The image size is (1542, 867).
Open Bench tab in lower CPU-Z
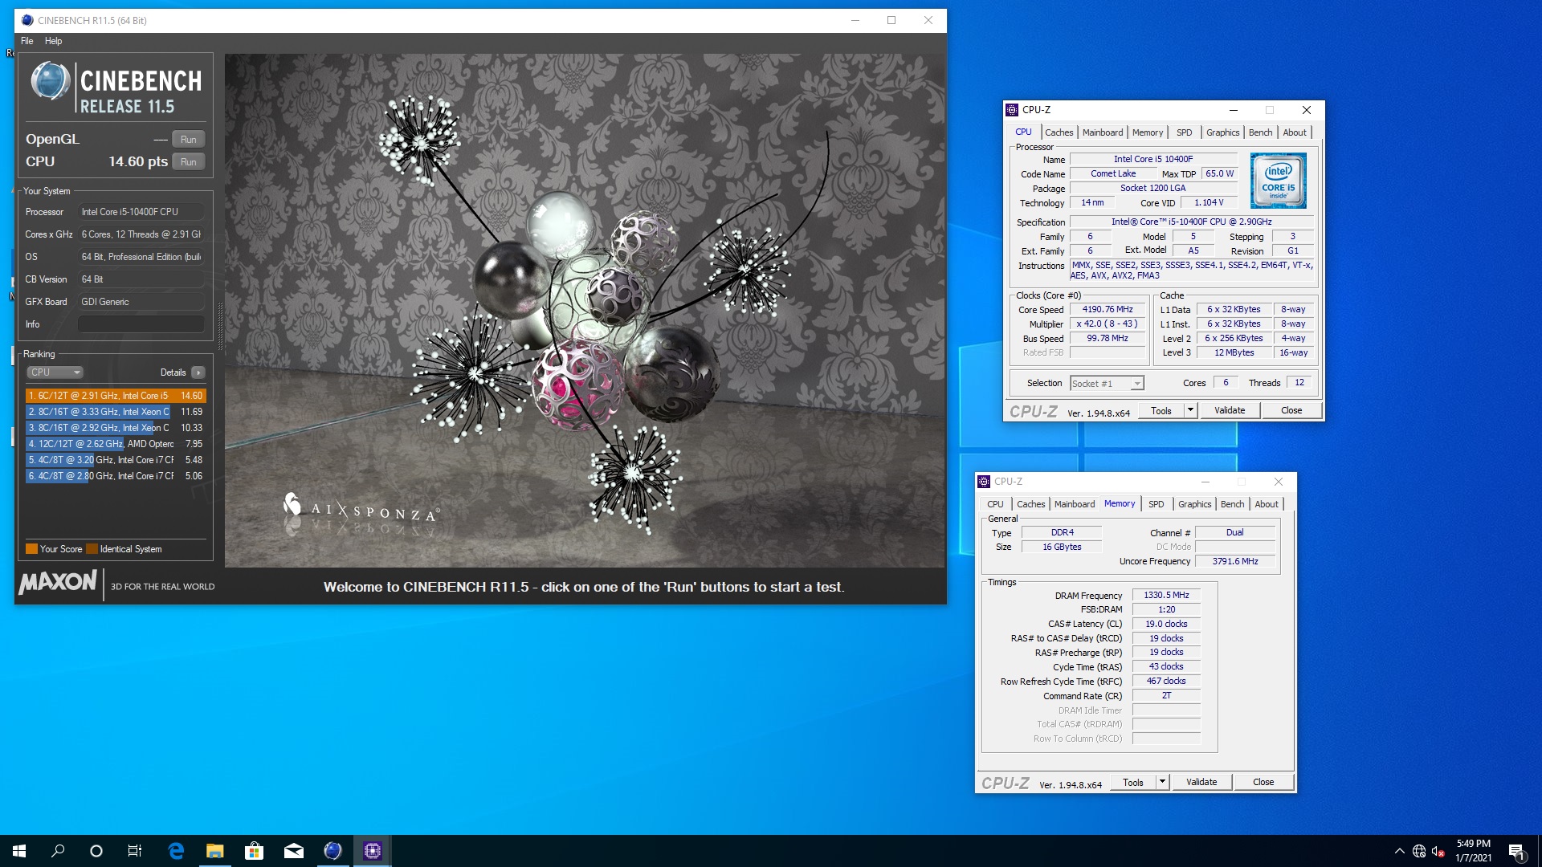[1232, 504]
